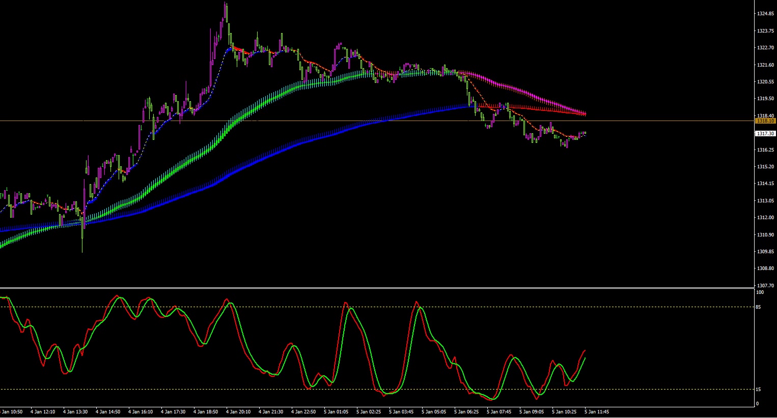
Task: Click the 5 Jan 02:25 time label
Action: point(369,412)
